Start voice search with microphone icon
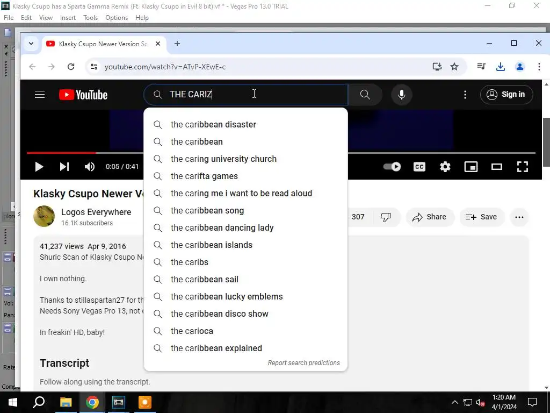 tap(402, 95)
